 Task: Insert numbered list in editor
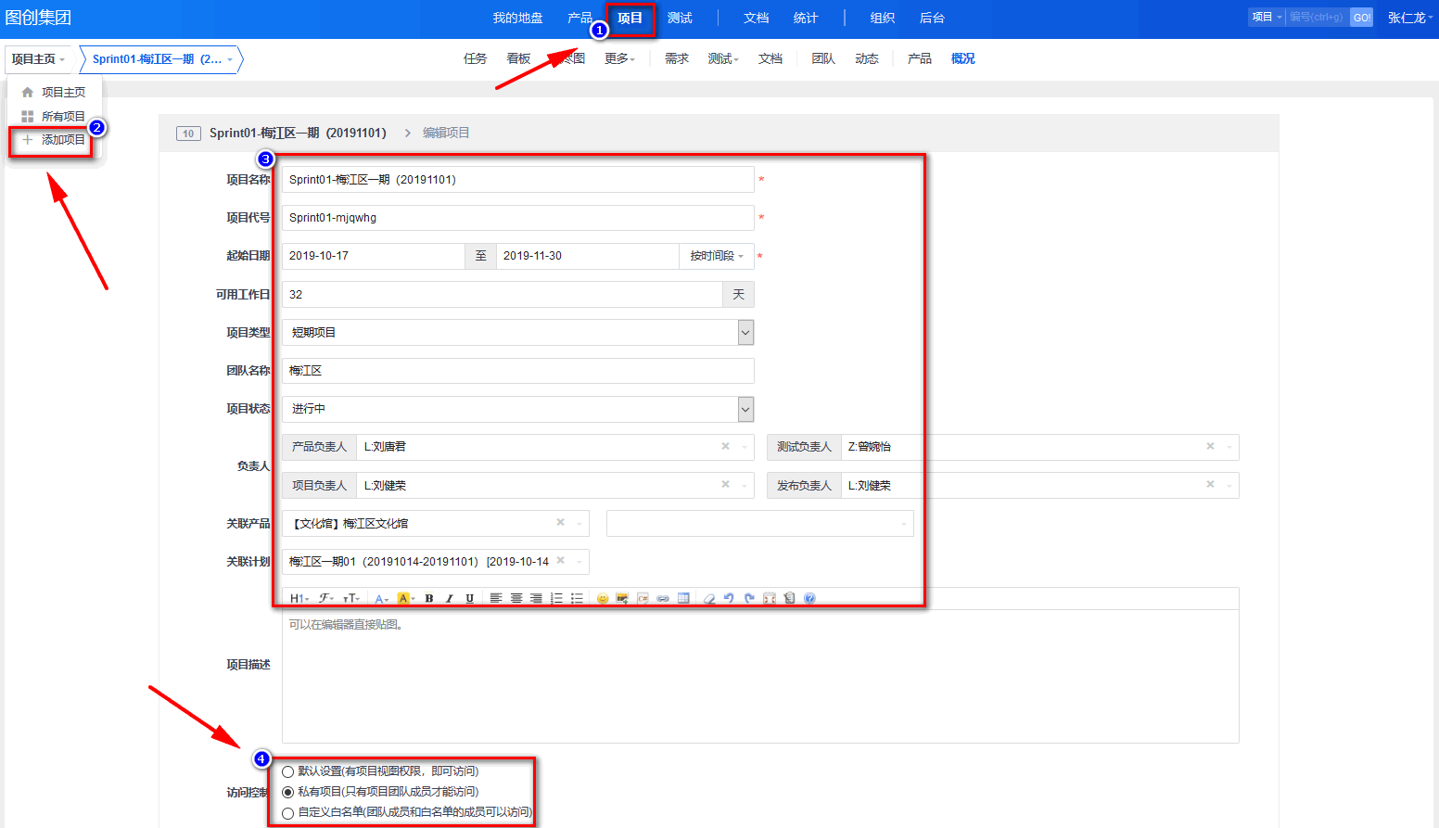point(556,599)
